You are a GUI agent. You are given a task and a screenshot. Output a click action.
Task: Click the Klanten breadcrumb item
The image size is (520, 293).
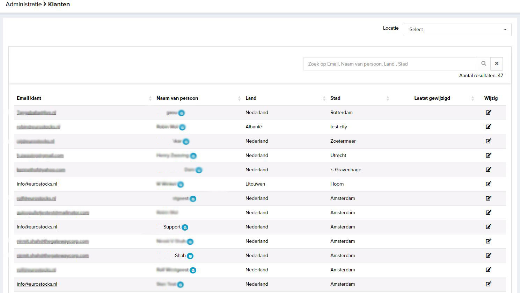(x=59, y=5)
